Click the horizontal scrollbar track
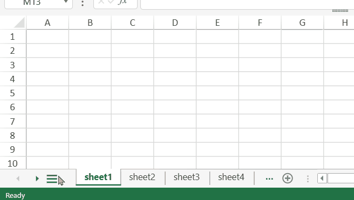 tap(341, 178)
